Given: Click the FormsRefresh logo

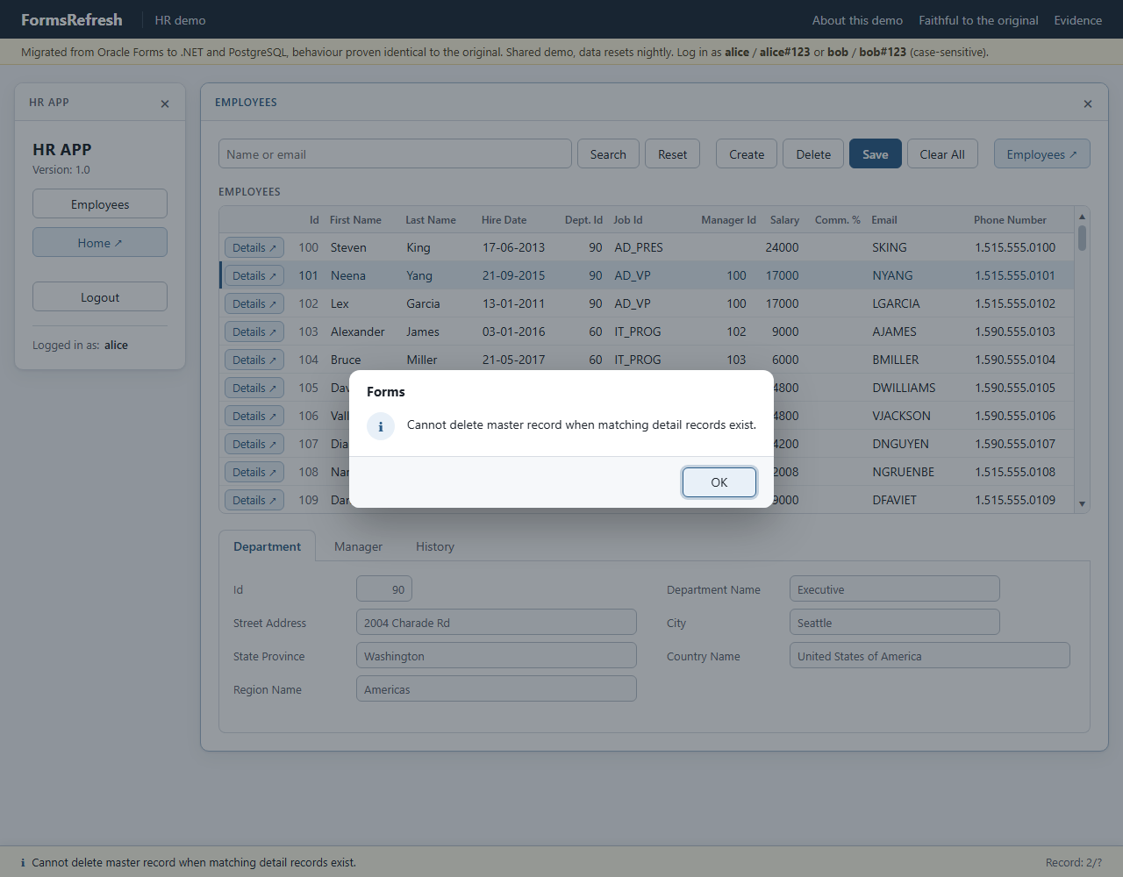Looking at the screenshot, I should click(x=72, y=19).
